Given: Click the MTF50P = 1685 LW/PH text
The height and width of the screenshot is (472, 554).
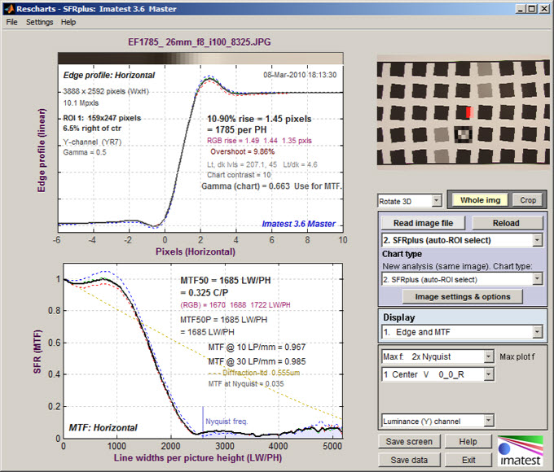Looking at the screenshot, I should pos(224,320).
